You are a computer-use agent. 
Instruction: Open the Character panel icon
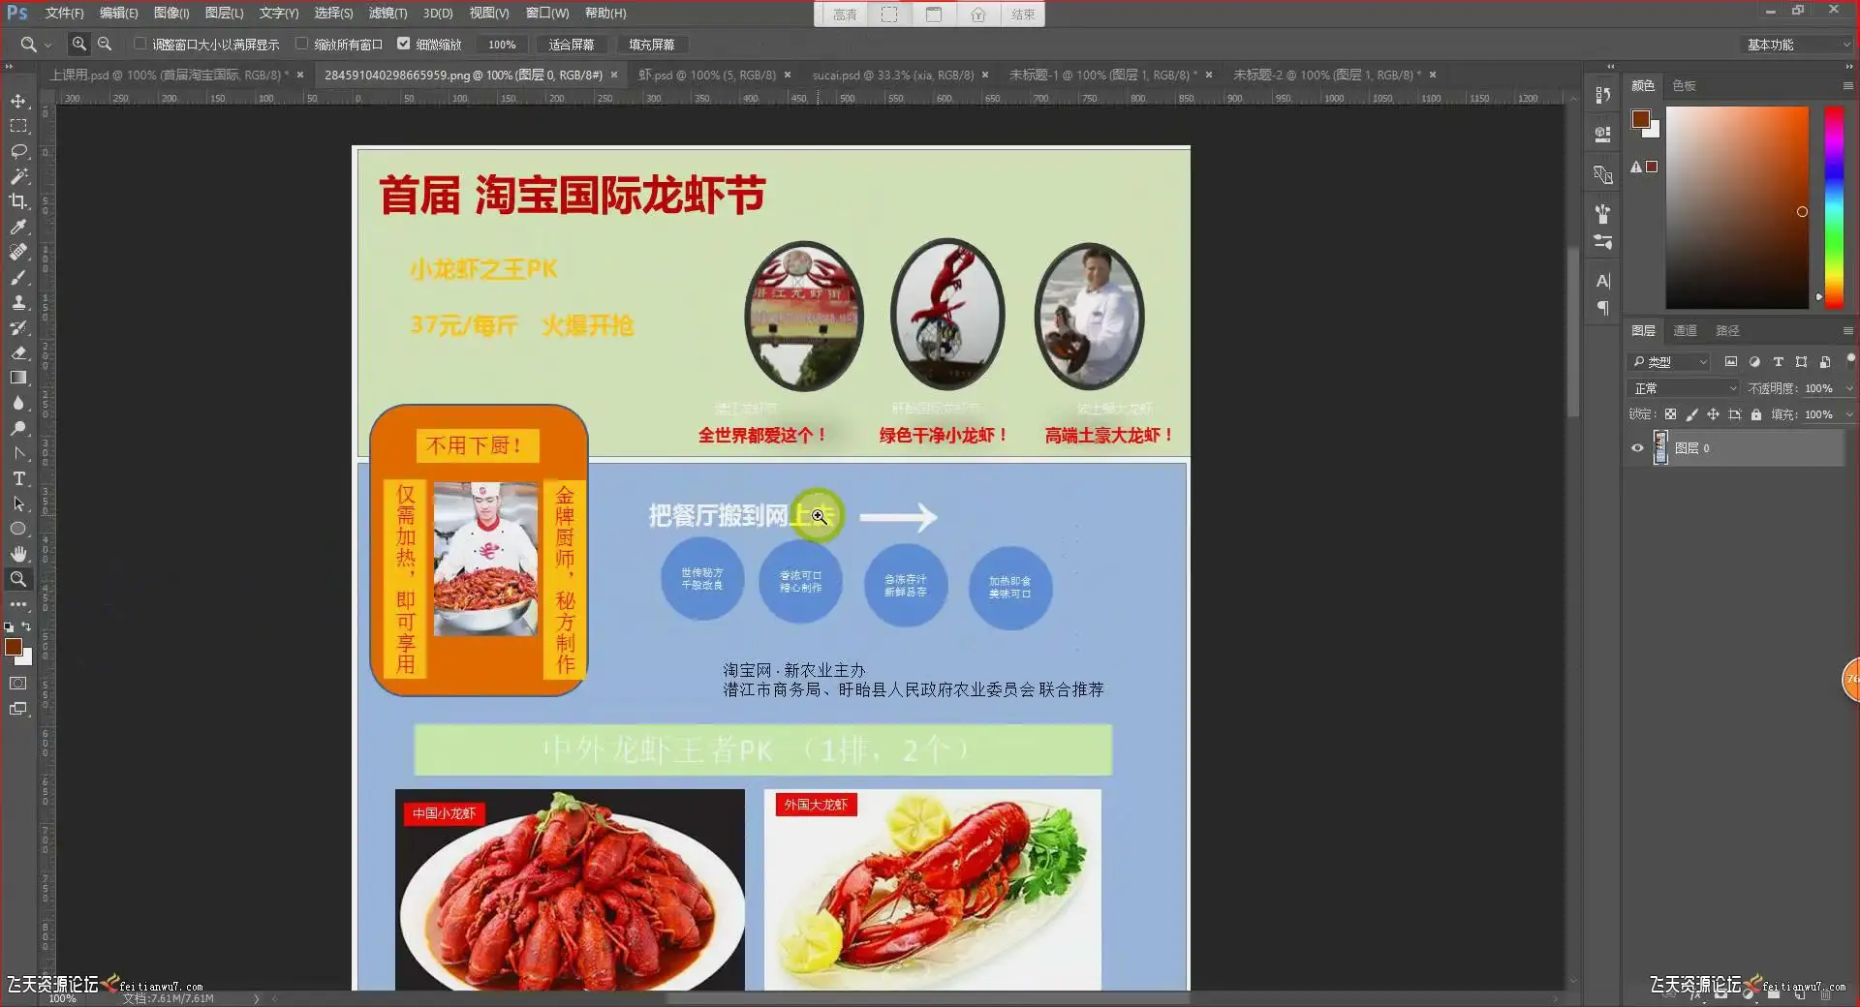click(x=1603, y=281)
